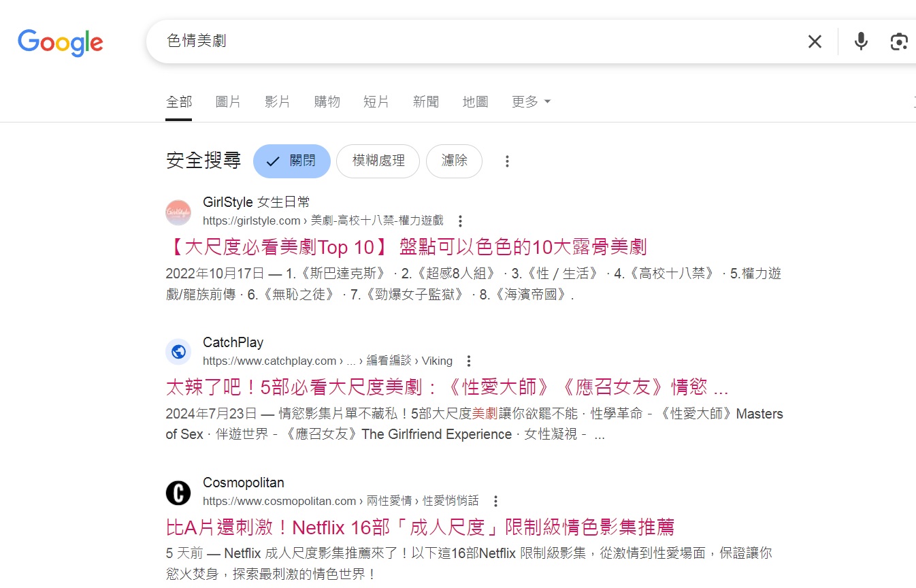Open search by image camera icon

(899, 42)
